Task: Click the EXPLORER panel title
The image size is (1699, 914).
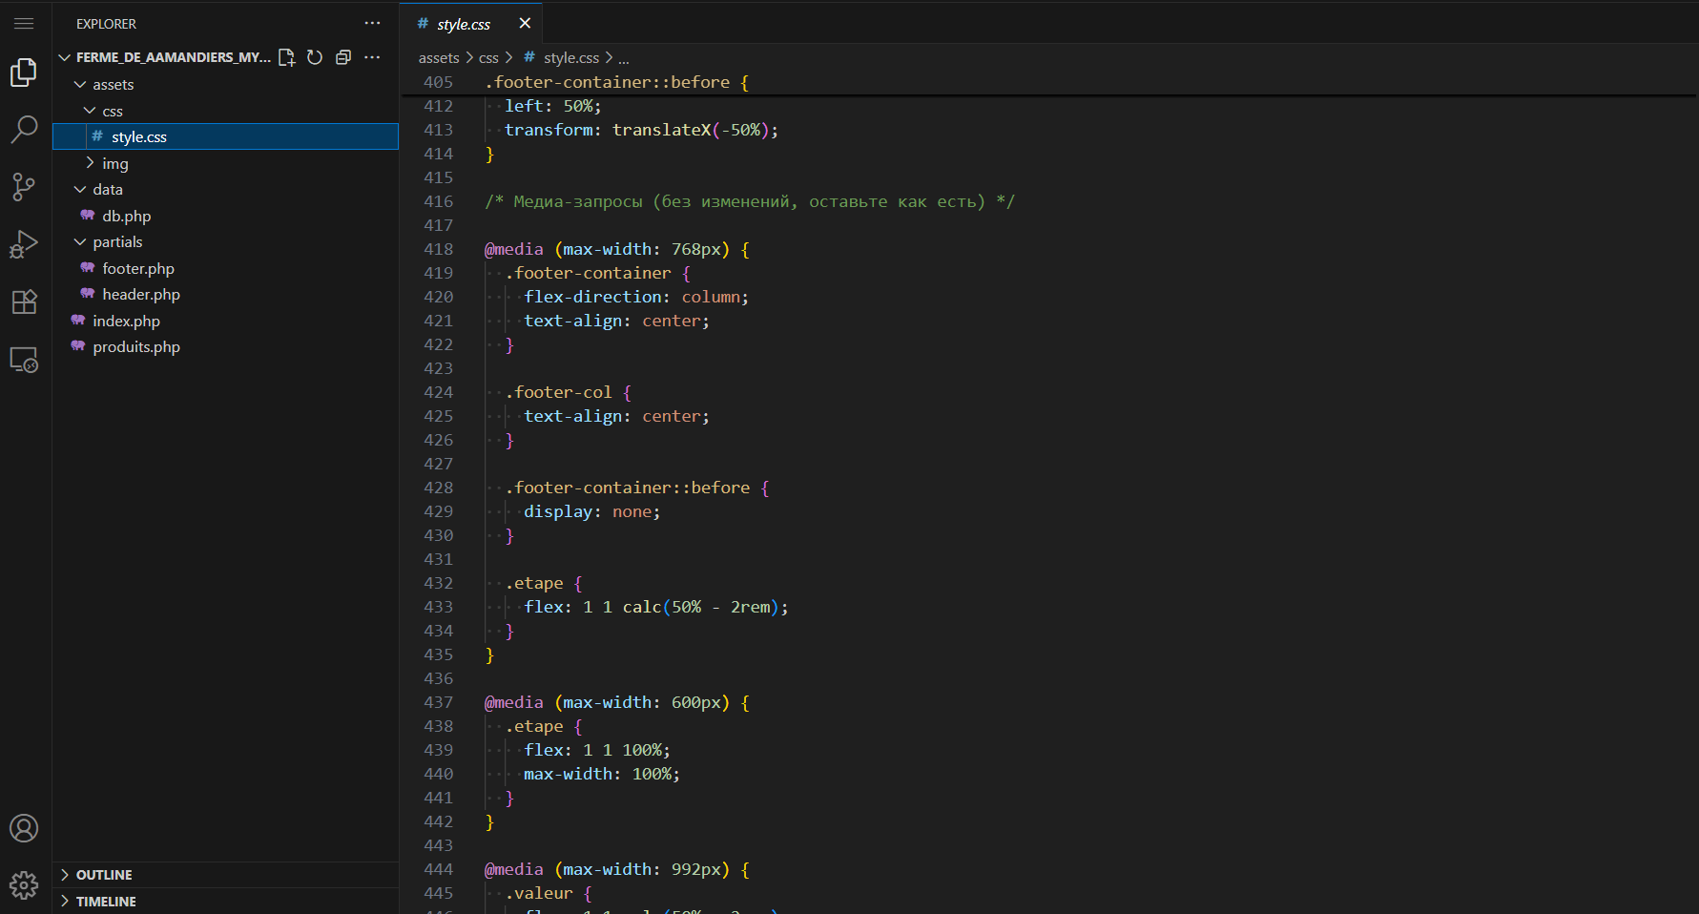Action: 106,24
